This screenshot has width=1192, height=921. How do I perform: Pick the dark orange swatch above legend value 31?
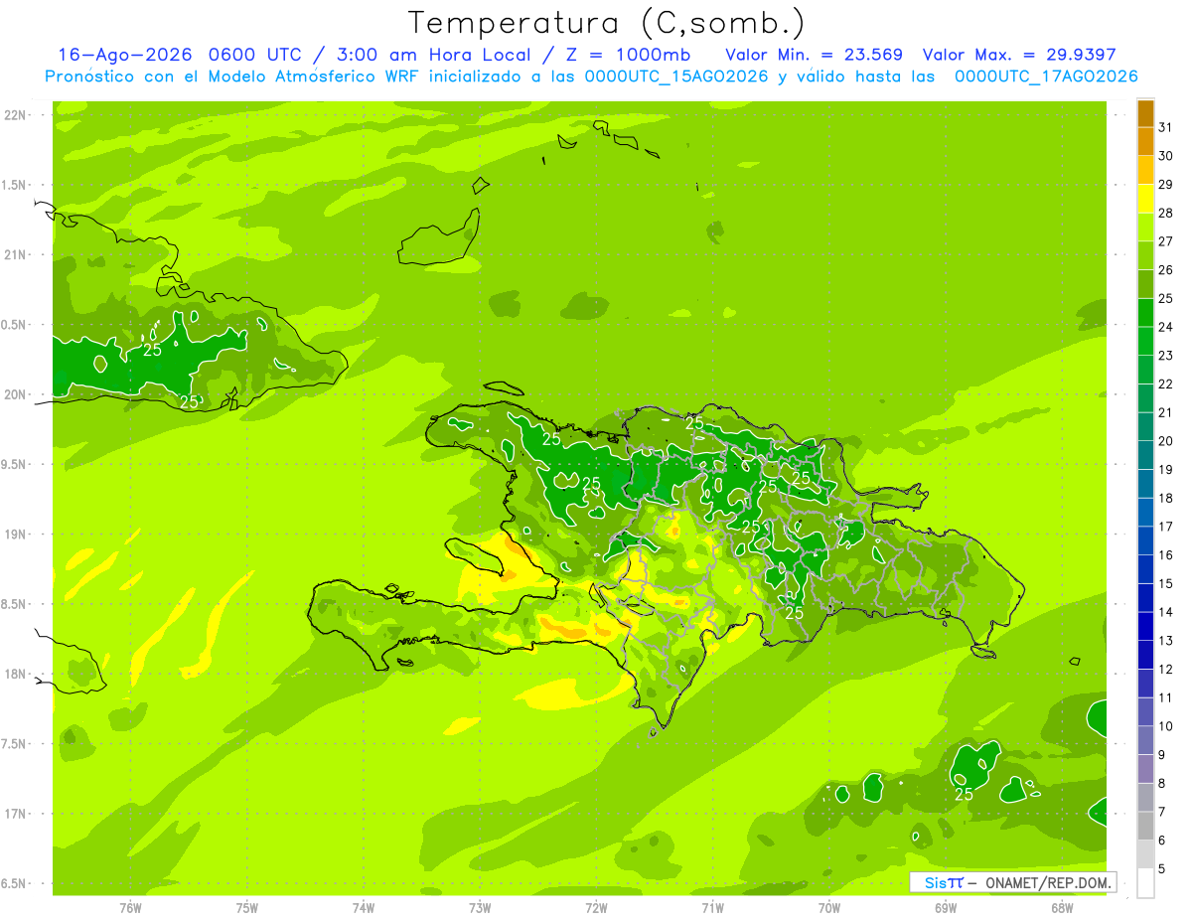coord(1145,112)
